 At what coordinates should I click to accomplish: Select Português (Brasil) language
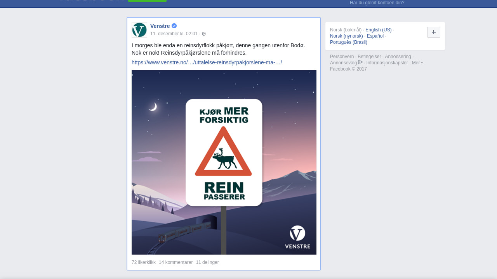(x=349, y=42)
